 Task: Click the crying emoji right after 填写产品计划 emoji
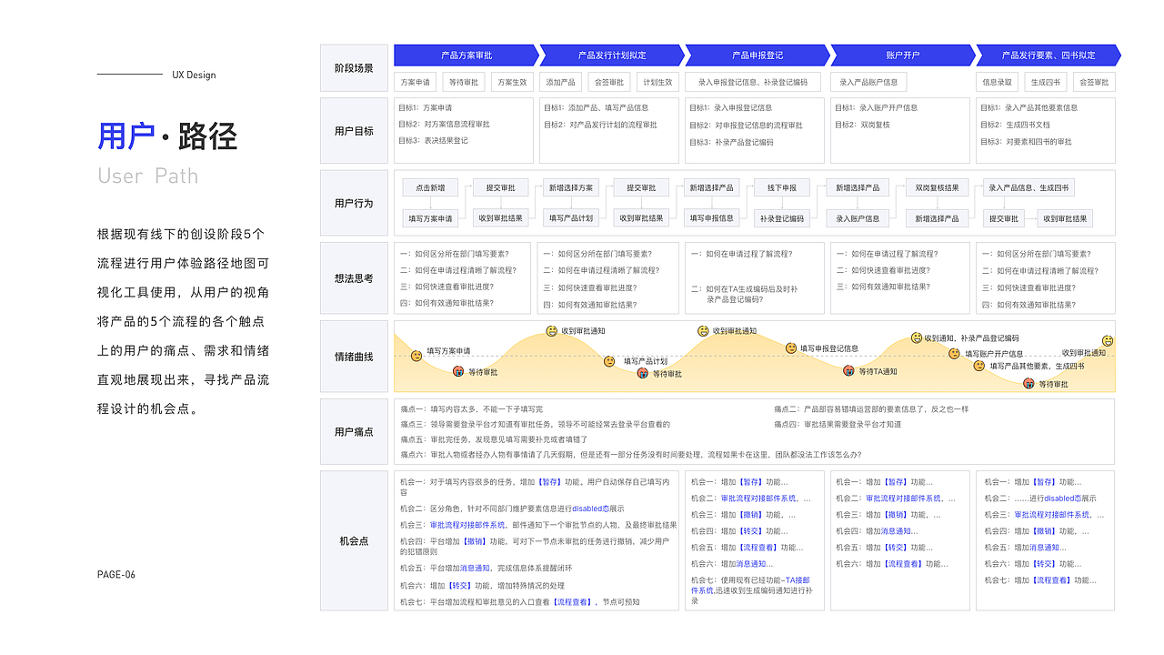tap(644, 373)
